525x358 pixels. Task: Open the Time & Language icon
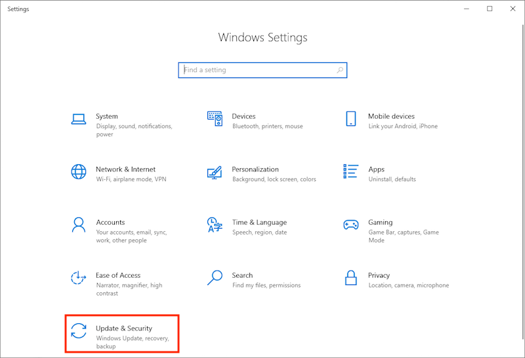pos(215,225)
